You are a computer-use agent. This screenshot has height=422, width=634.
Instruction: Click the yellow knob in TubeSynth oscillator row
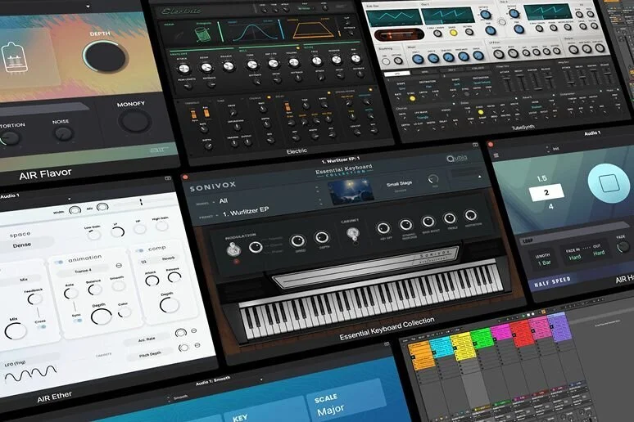click(453, 33)
